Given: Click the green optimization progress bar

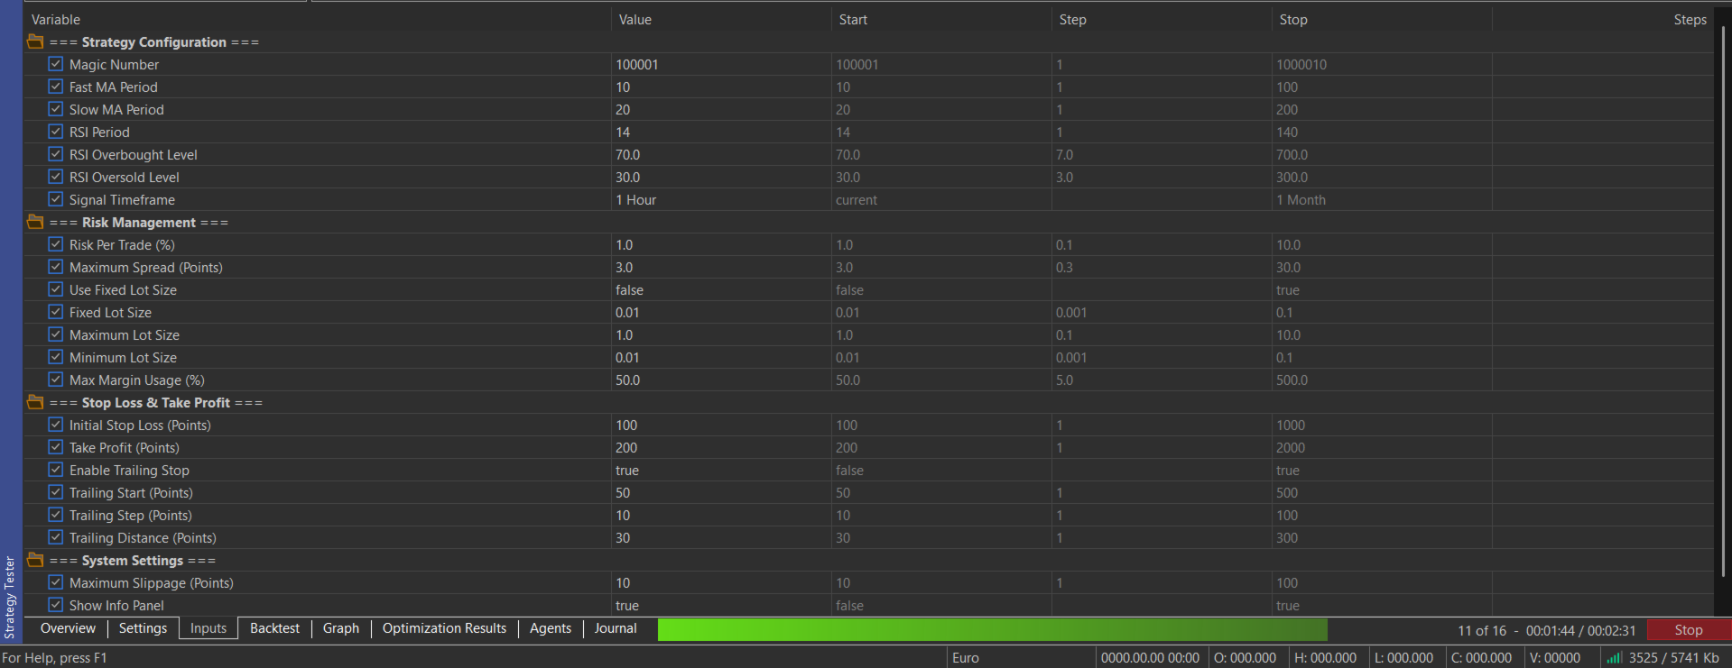Looking at the screenshot, I should (x=993, y=629).
